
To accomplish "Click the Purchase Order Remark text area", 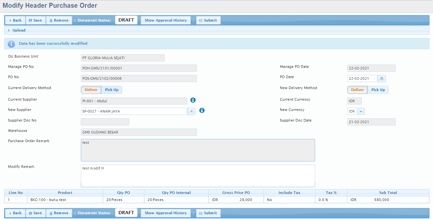I will [198, 150].
